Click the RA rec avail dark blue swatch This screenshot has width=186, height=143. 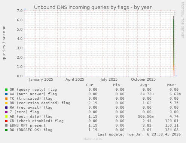point(6,108)
